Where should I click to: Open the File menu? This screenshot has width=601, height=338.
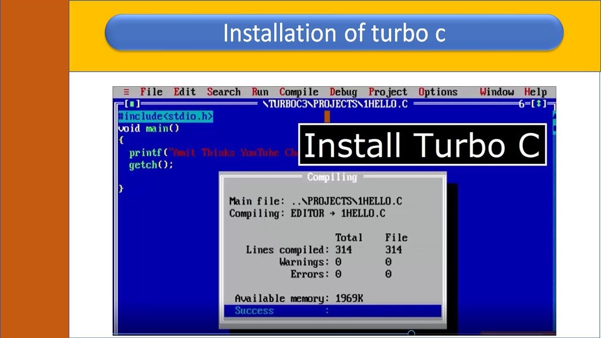[151, 92]
